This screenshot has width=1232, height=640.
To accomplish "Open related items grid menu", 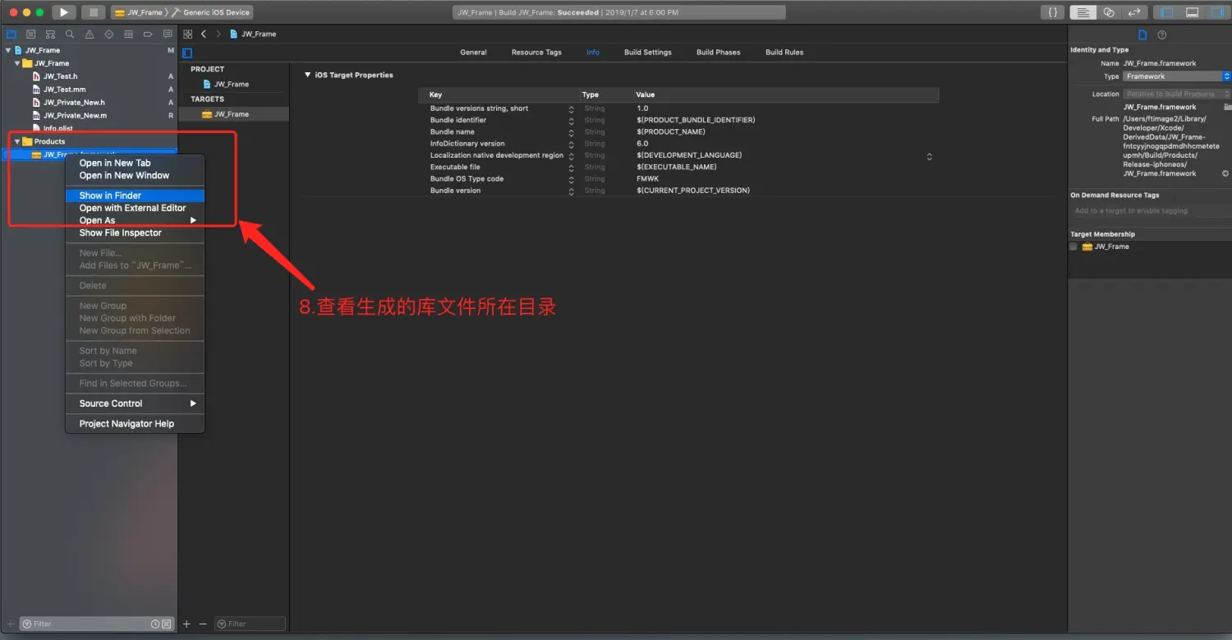I will coord(187,35).
